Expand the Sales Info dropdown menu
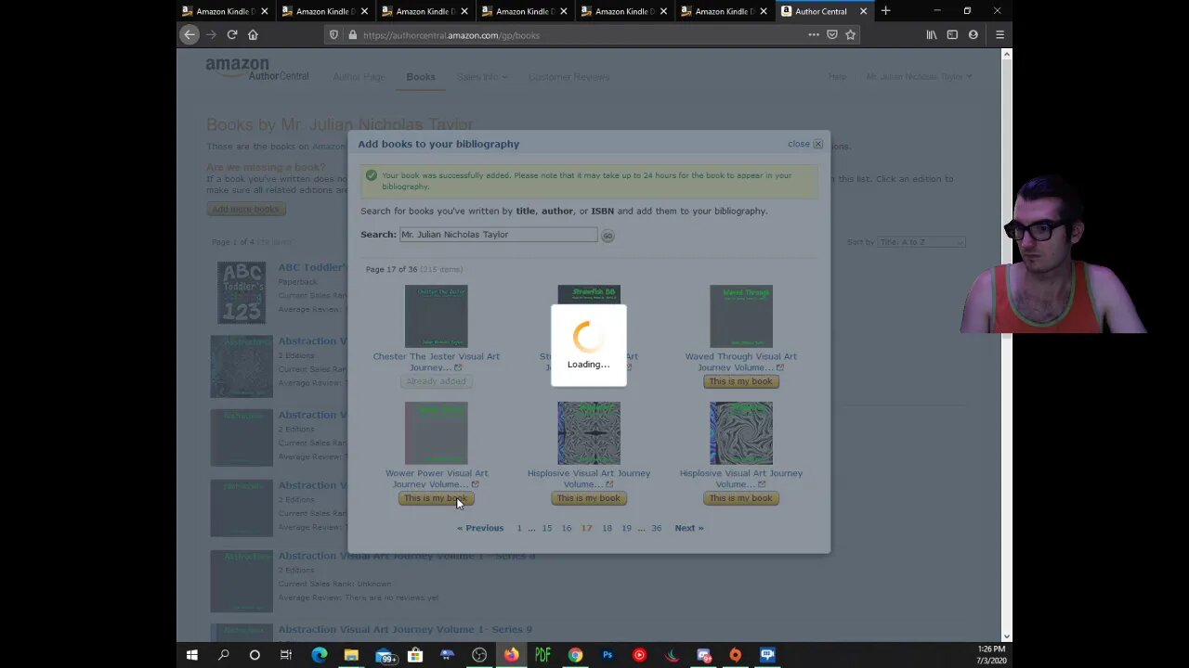Image resolution: width=1189 pixels, height=668 pixels. click(x=482, y=77)
